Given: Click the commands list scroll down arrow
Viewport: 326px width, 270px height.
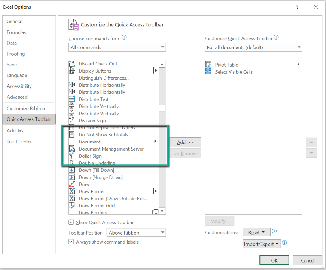Looking at the screenshot, I should pos(162,211).
